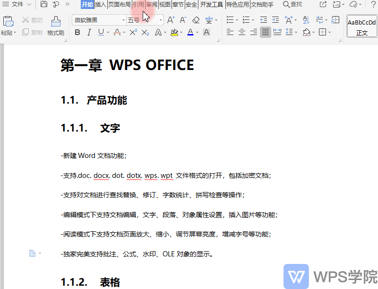This screenshot has width=378, height=289.
Task: Toggle strikethrough formatting
Action: pyautogui.click(x=117, y=32)
